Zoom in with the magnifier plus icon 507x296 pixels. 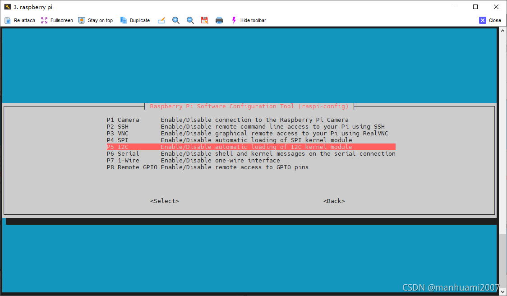pyautogui.click(x=176, y=20)
